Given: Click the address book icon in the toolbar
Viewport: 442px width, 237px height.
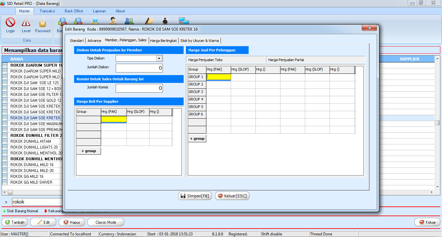Looking at the screenshot, I should [x=149, y=21].
